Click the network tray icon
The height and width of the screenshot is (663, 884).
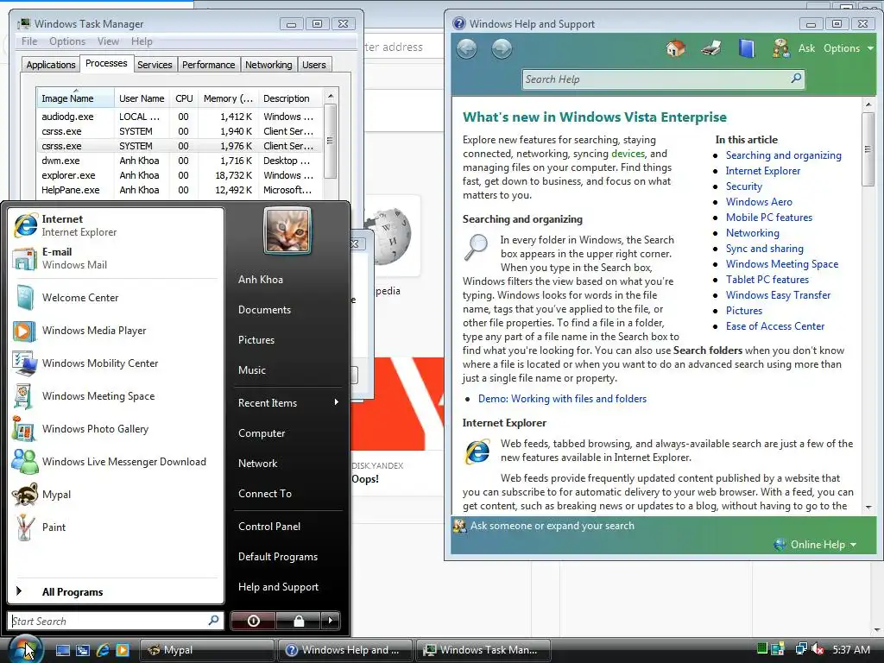(x=800, y=649)
